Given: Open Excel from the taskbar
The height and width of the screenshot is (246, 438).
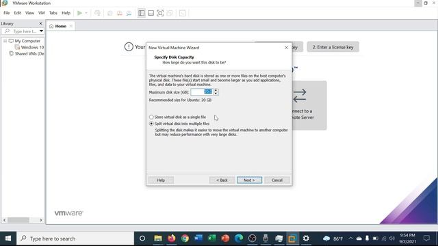Looking at the screenshot, I should click(211, 238).
